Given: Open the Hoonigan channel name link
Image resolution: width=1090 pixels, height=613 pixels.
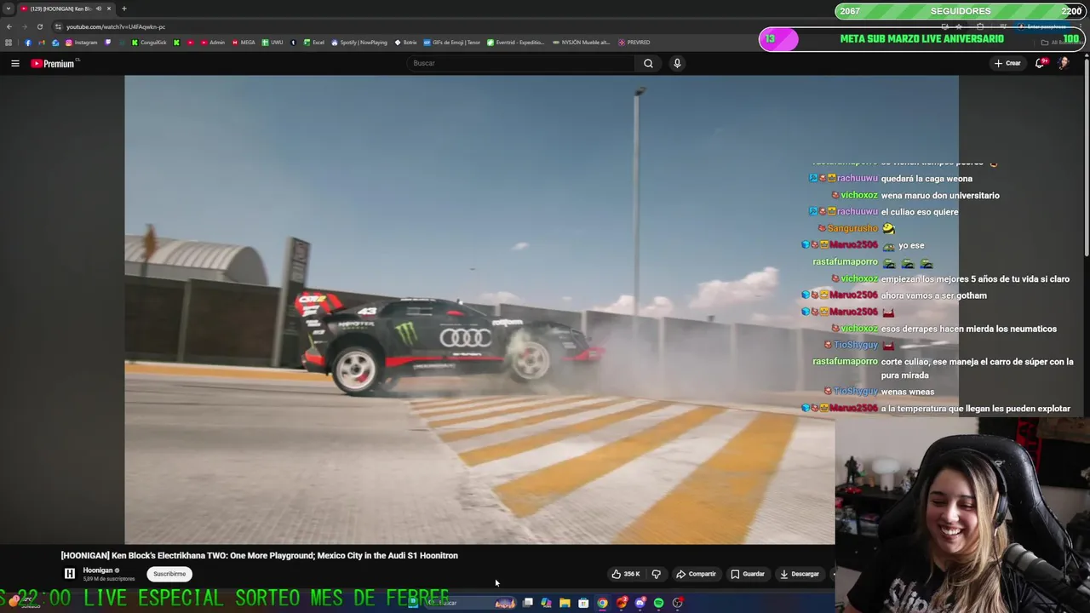Looking at the screenshot, I should coord(98,570).
